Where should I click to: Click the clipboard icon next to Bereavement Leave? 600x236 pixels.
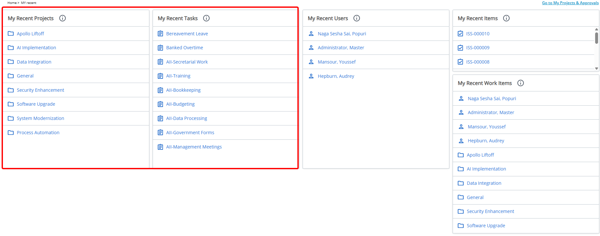pyautogui.click(x=160, y=34)
